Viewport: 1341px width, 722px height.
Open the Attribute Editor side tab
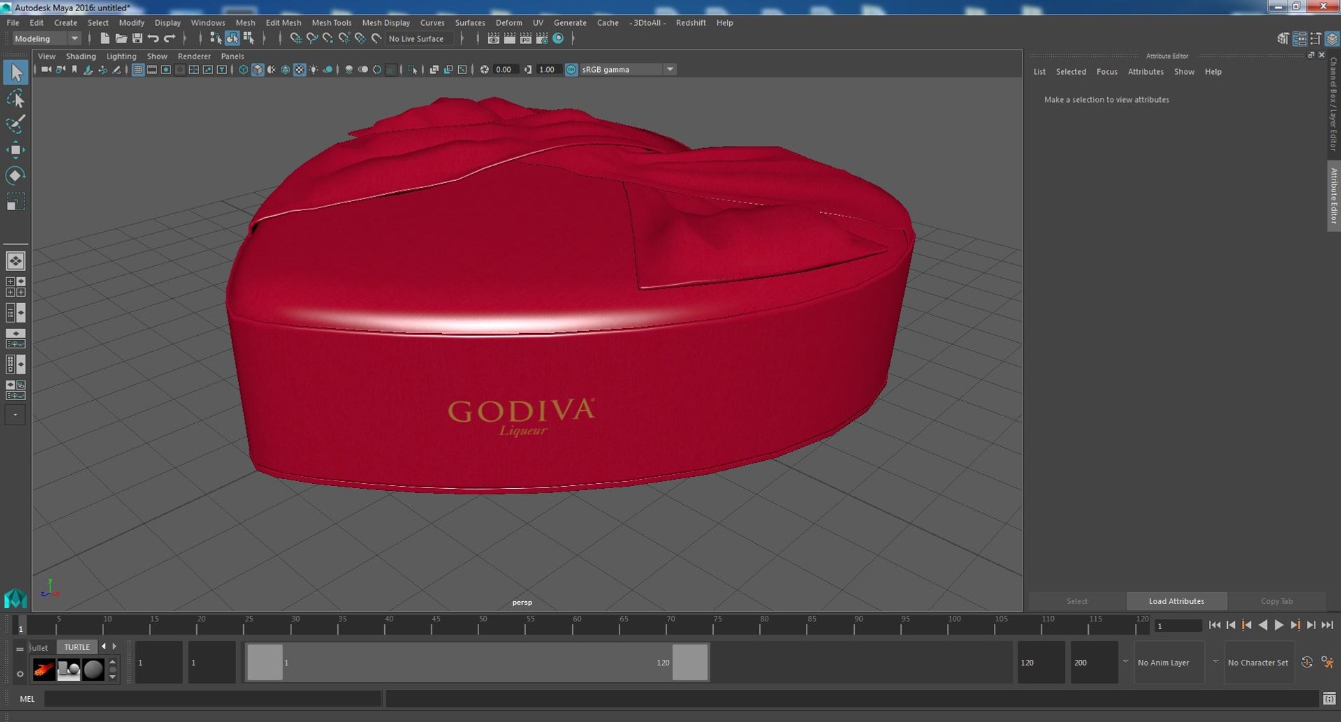point(1333,196)
